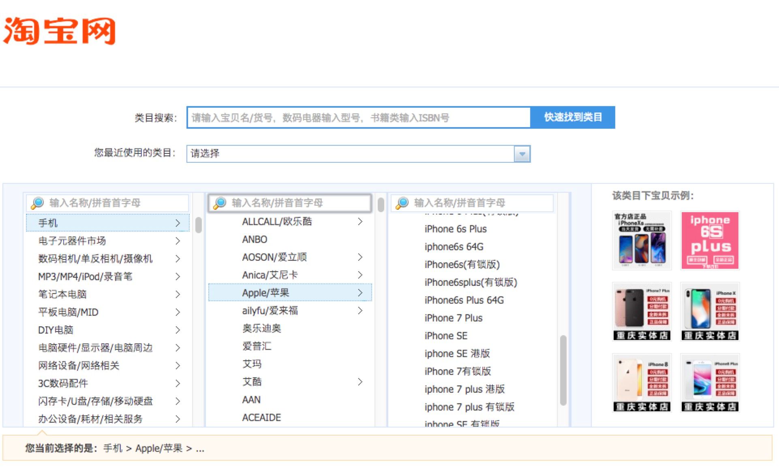
Task: Expand chevron for 3C数码配件
Action: point(178,383)
